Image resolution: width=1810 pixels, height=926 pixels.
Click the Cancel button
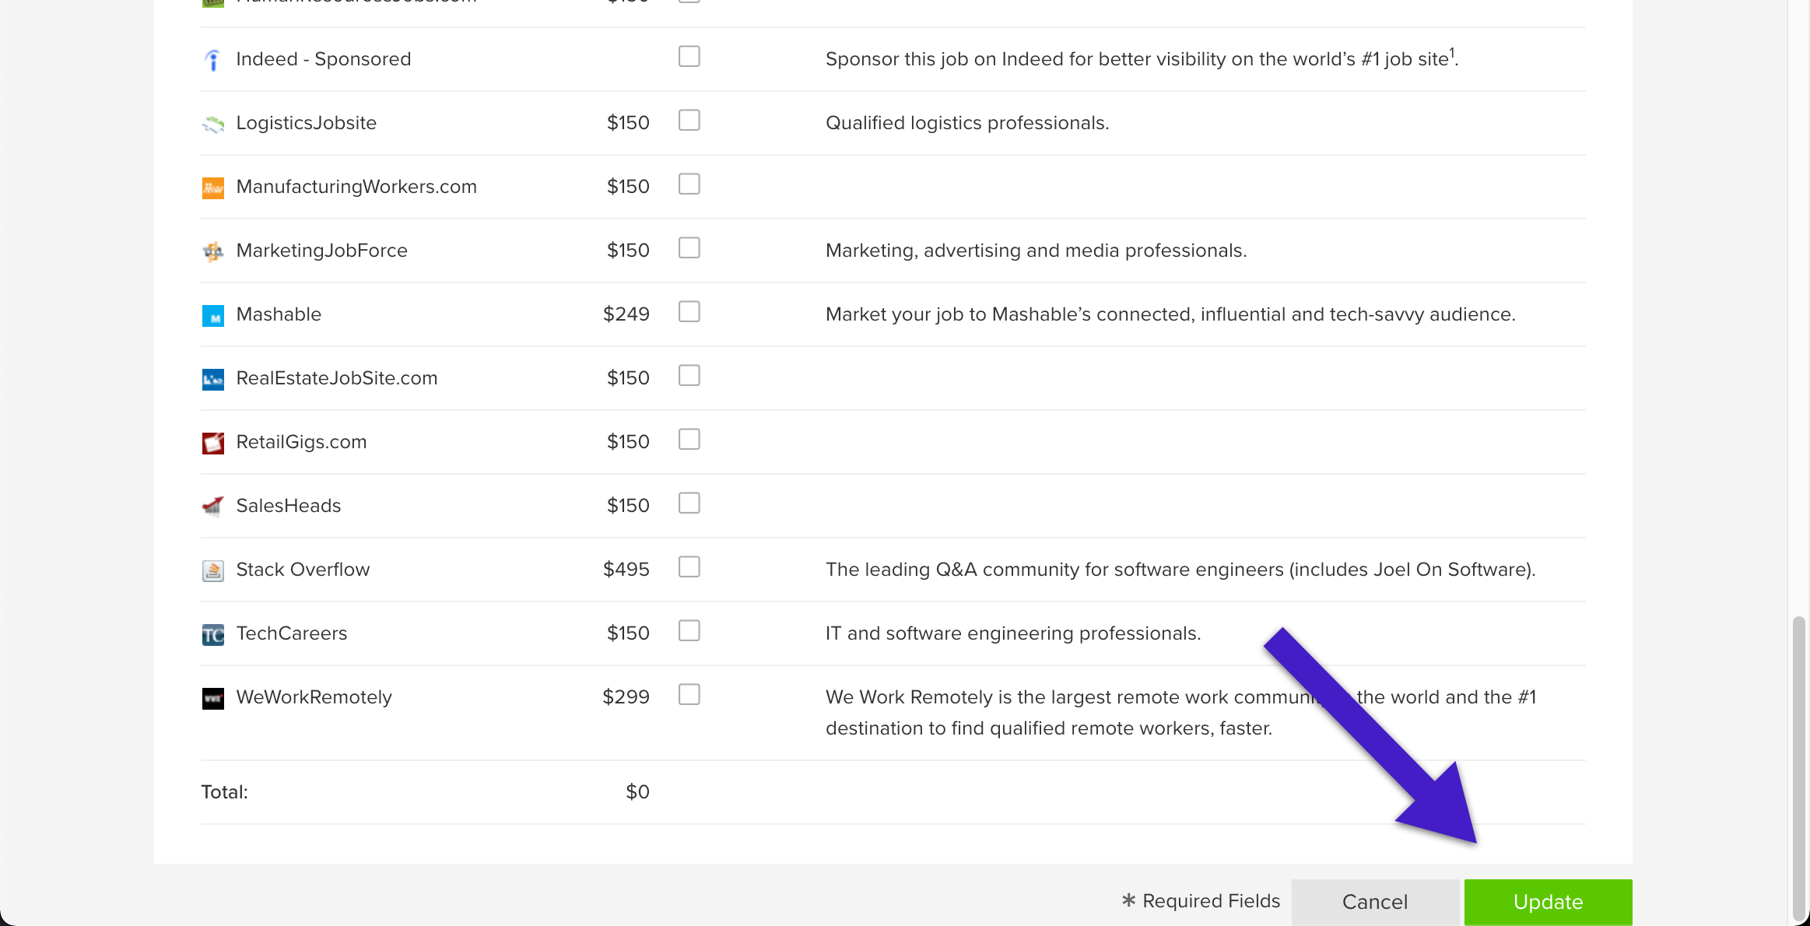(1375, 902)
